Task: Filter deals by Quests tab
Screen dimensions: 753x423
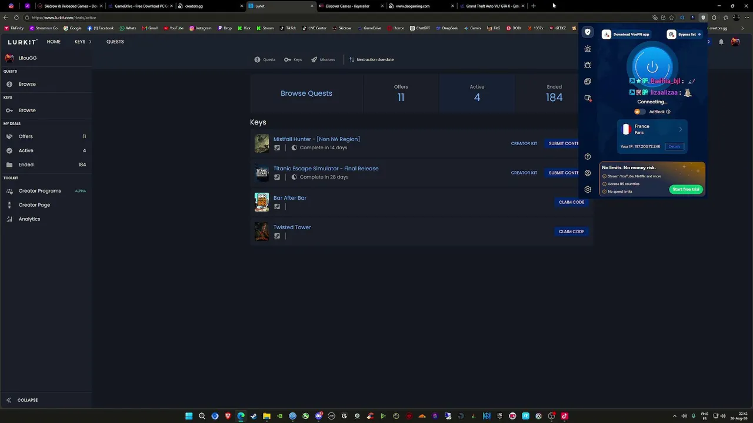Action: tap(265, 60)
